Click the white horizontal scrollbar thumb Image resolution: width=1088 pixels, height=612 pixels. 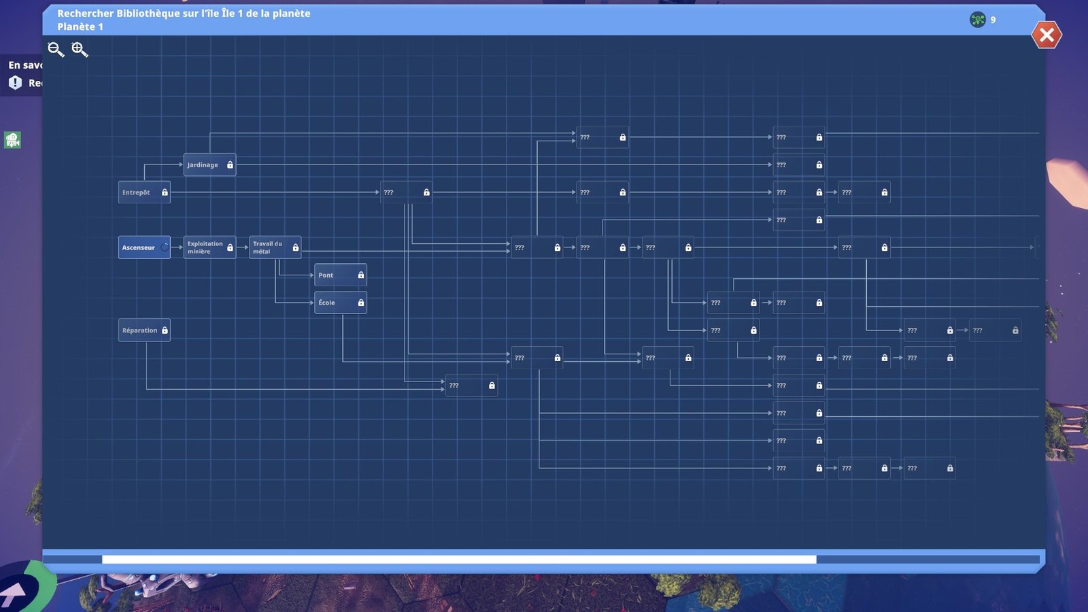tap(459, 560)
